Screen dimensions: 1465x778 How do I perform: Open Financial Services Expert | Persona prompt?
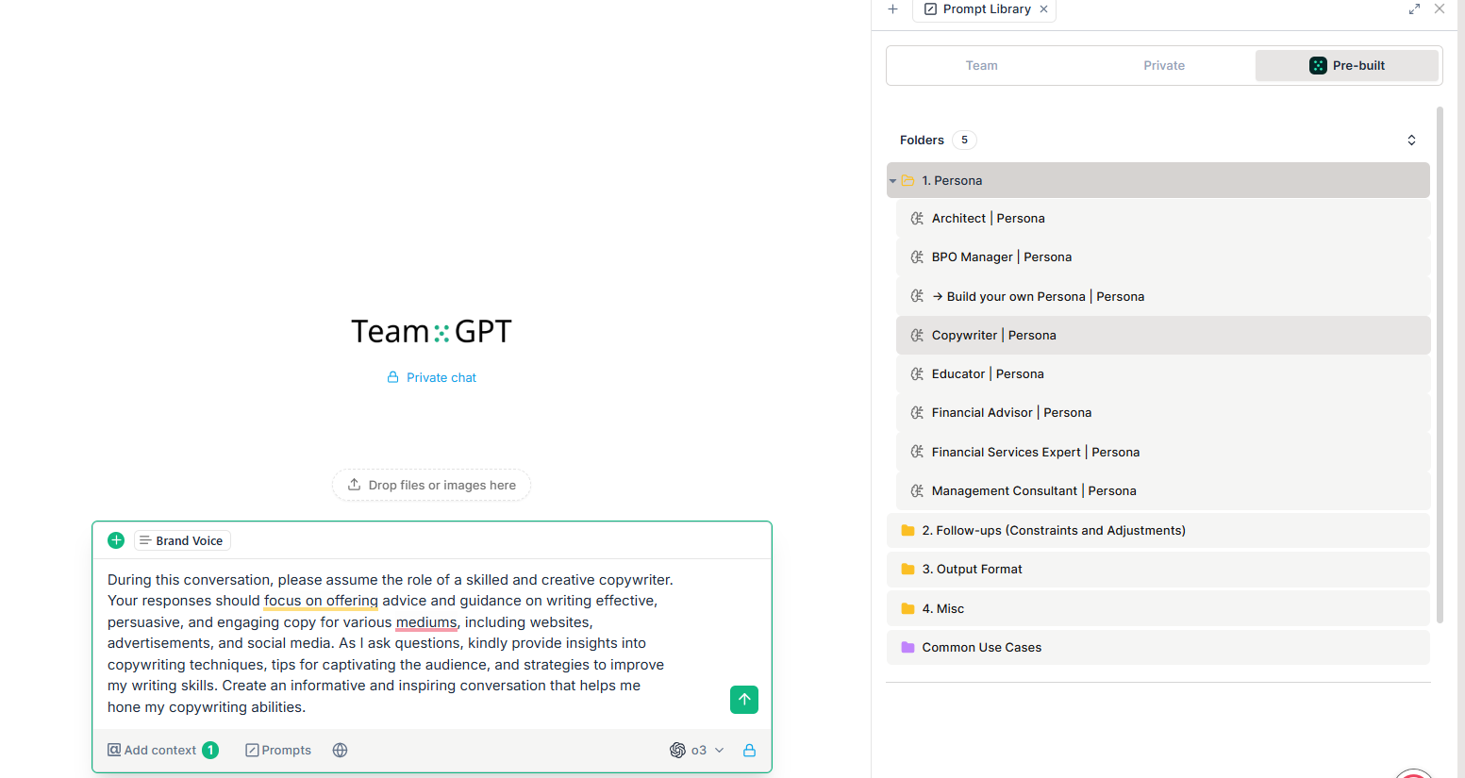1163,452
